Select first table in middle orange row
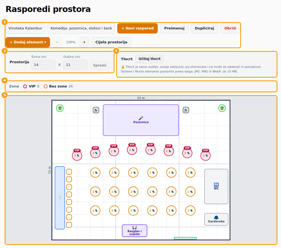281x248 pixels. click(x=95, y=192)
